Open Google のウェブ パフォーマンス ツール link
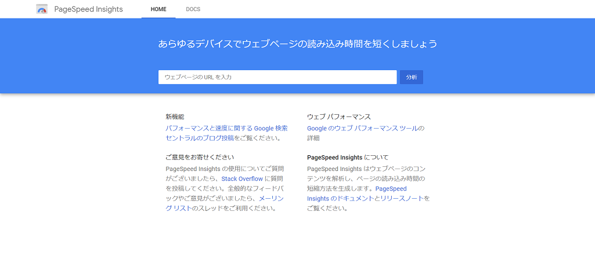Screen dimensions: 595x259 click(363, 129)
